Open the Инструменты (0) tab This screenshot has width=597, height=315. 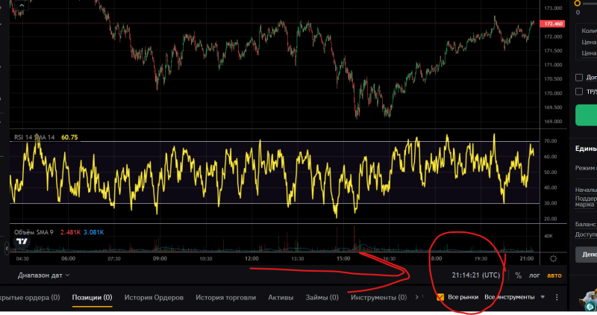(x=378, y=298)
